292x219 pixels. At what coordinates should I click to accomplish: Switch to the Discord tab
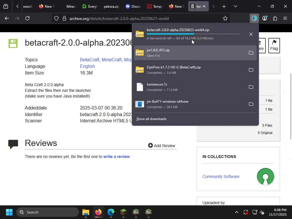pos(133,7)
